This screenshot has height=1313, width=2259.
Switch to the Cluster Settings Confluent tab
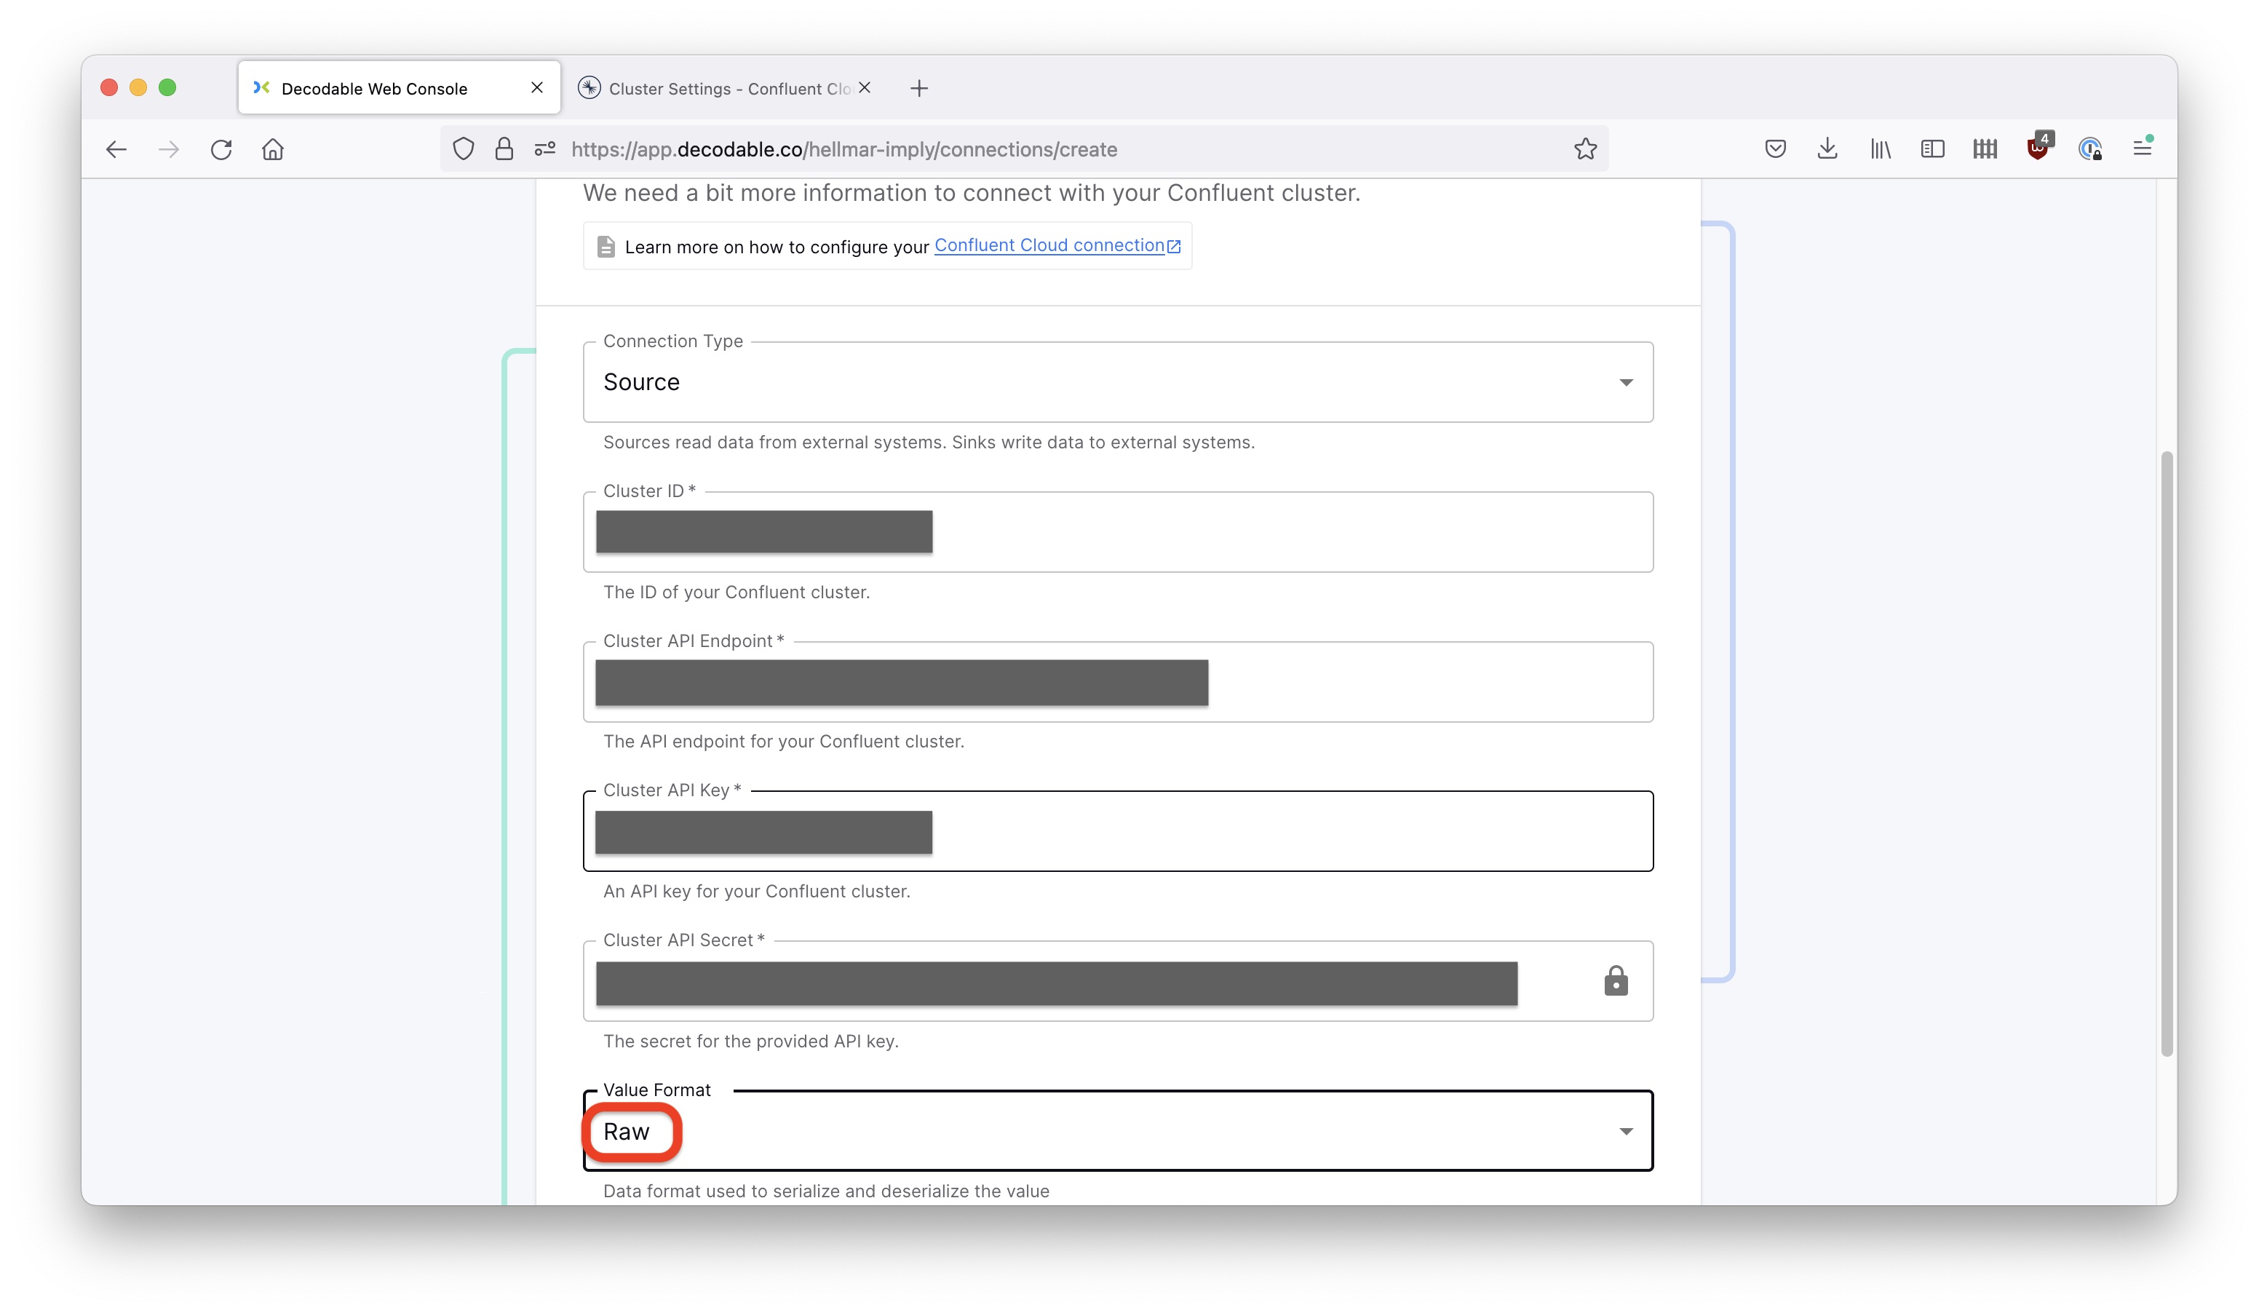[717, 88]
